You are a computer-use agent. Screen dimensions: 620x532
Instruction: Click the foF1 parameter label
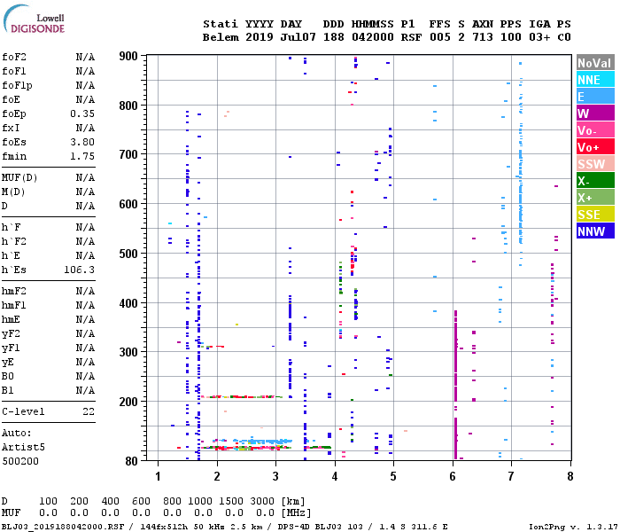pyautogui.click(x=14, y=71)
